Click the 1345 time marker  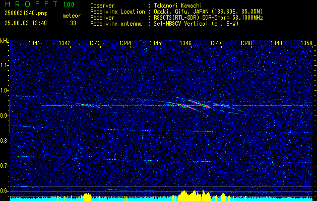click(155, 43)
